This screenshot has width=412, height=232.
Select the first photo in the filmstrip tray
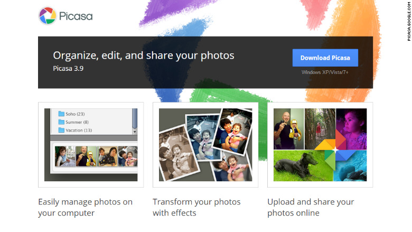pyautogui.click(x=64, y=156)
